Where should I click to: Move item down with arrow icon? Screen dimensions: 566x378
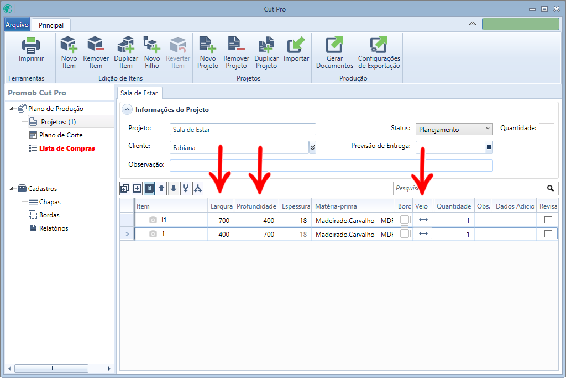174,188
